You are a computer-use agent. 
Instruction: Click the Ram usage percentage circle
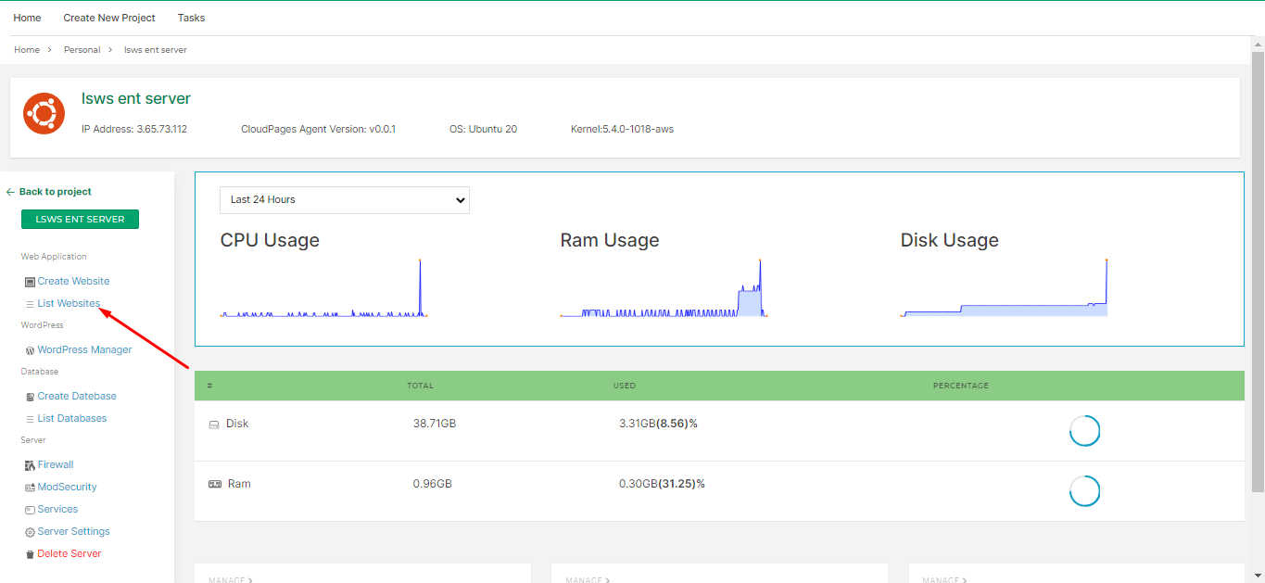[x=1084, y=490]
